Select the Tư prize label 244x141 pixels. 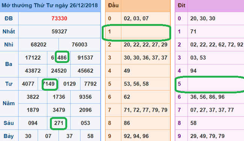point(9,84)
